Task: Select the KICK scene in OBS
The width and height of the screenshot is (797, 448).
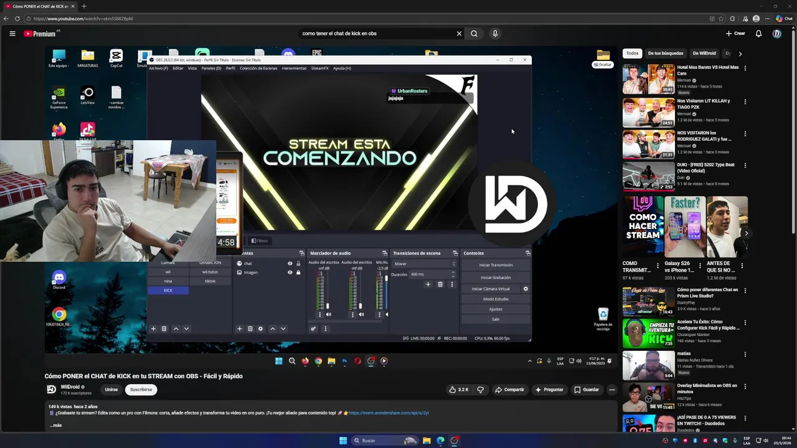Action: tap(168, 291)
